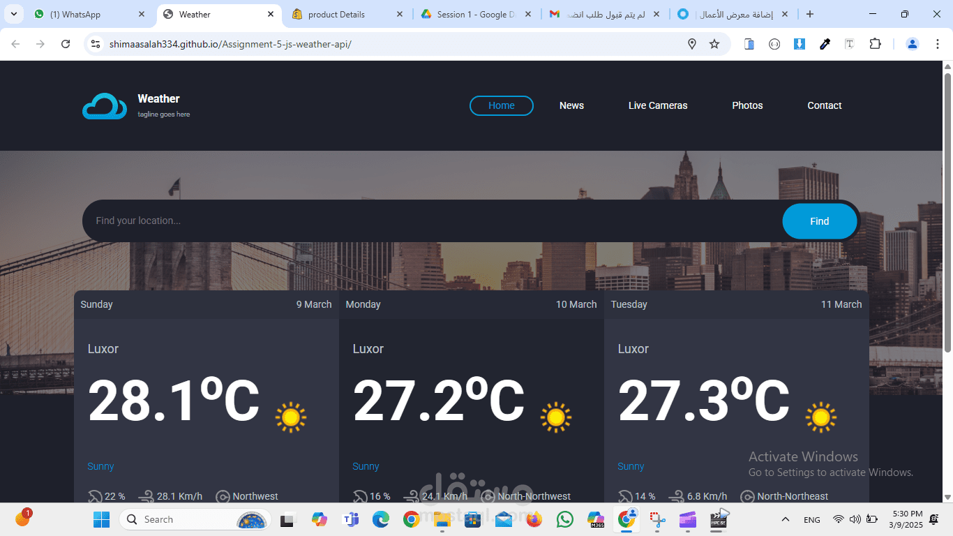The width and height of the screenshot is (953, 536).
Task: Click the compass icon beside Northwest
Action: (x=223, y=497)
